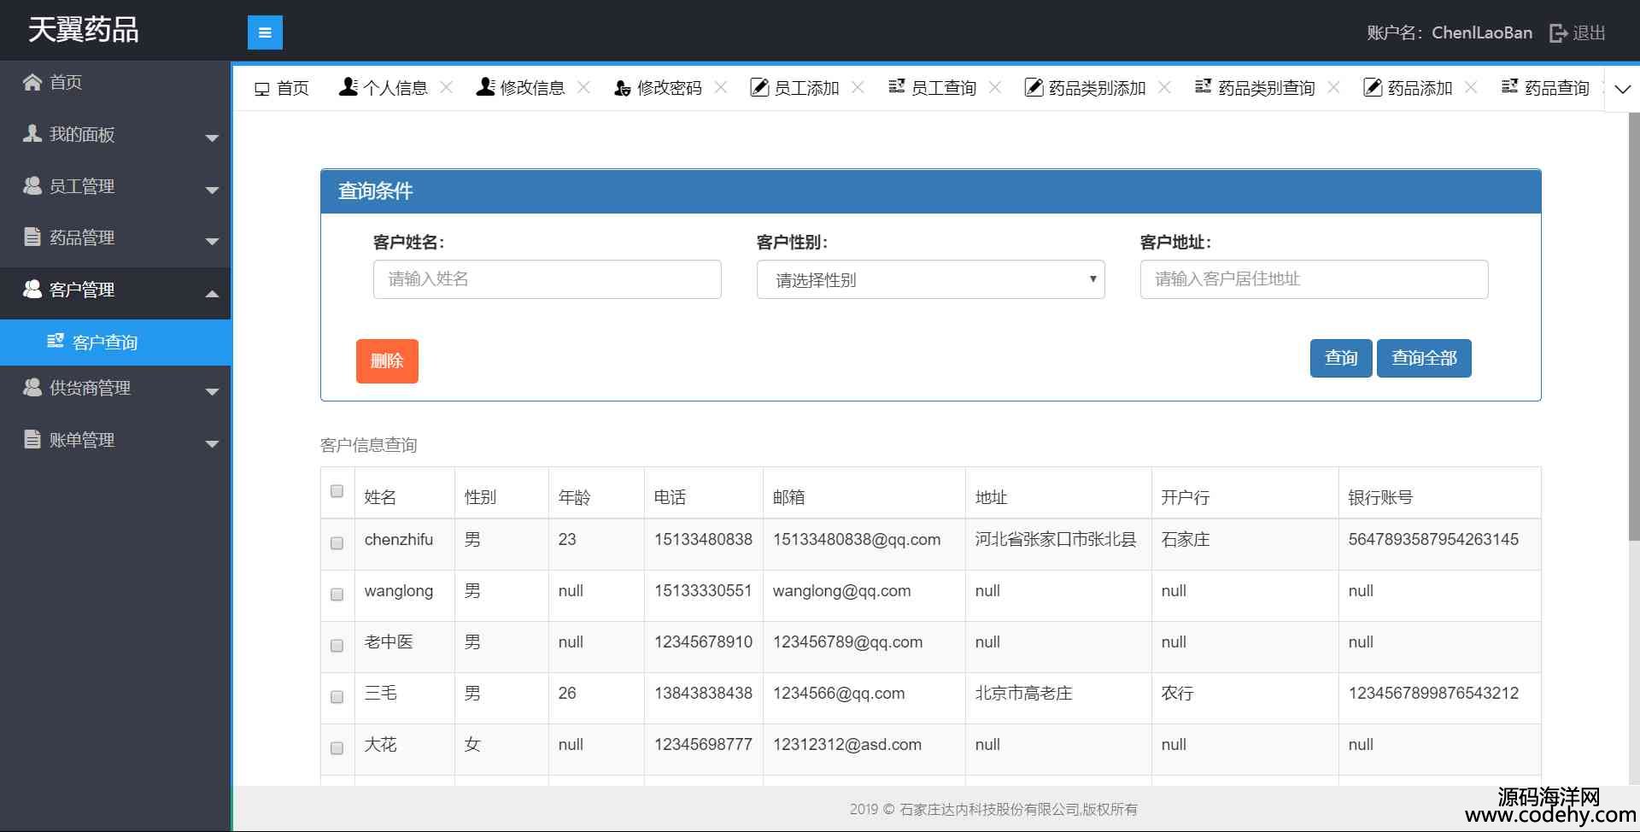Switch to the 修改密码 tab
The height and width of the screenshot is (832, 1640).
click(x=659, y=88)
